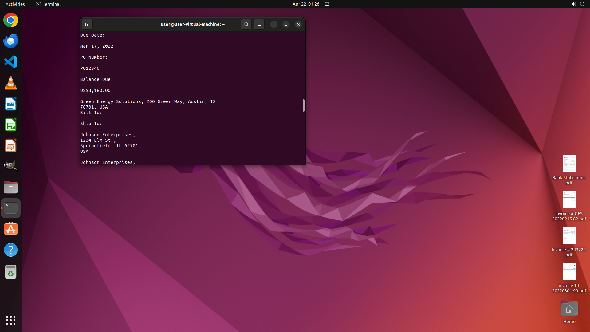
Task: Open LibreOffice Calc
Action: click(11, 125)
